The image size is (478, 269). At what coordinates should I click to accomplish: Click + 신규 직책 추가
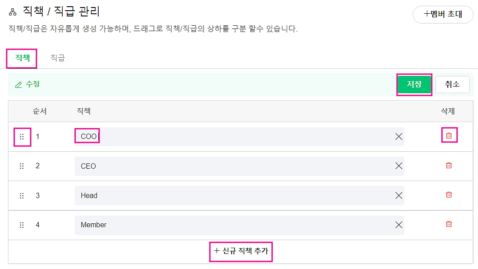click(241, 251)
